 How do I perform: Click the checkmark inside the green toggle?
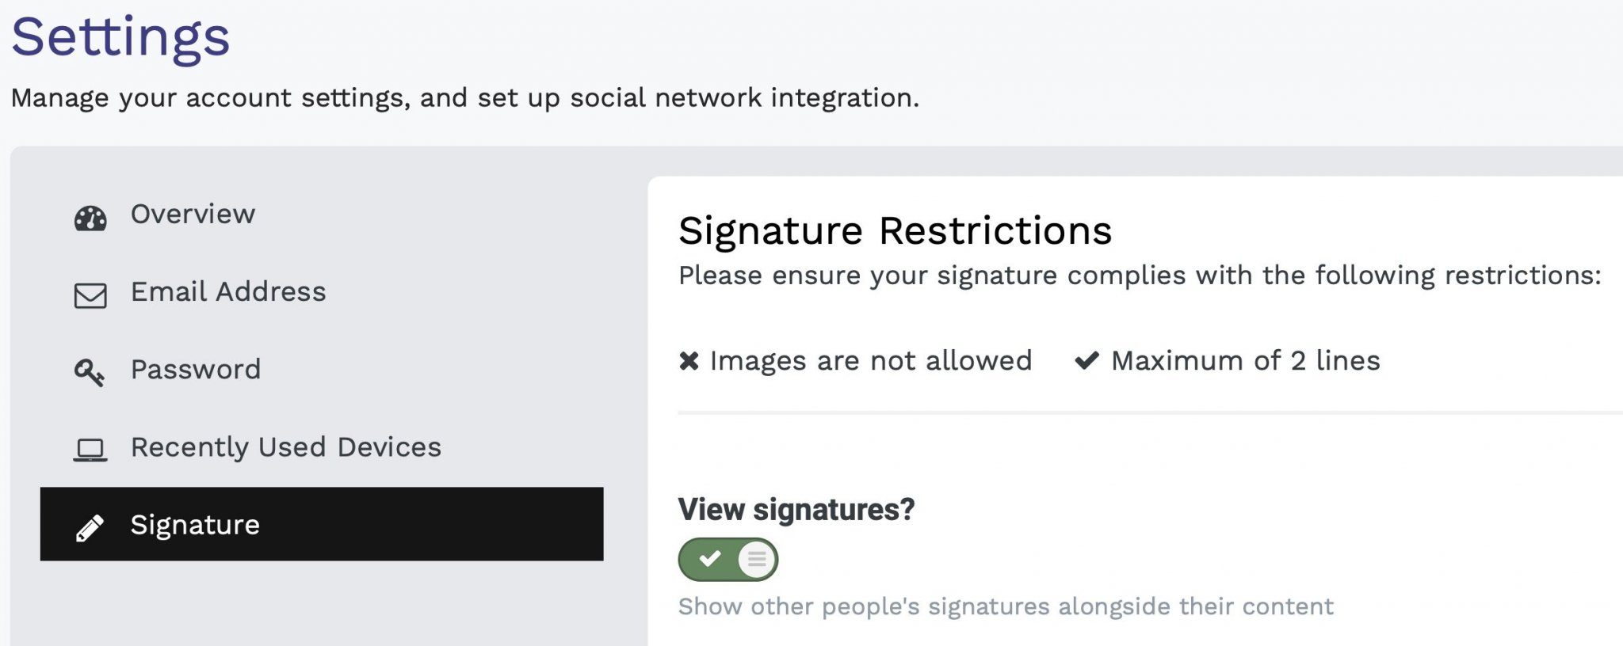tap(710, 559)
